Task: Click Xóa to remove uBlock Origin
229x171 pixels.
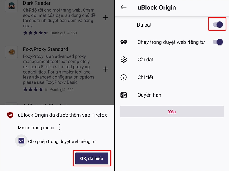Action: pos(172,111)
